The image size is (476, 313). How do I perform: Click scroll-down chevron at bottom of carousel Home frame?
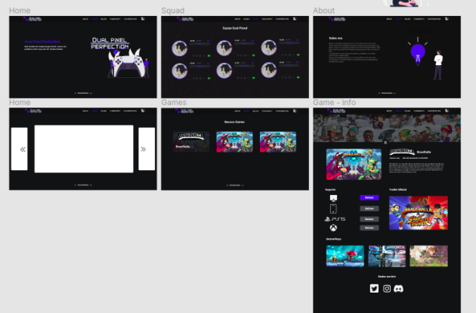(x=83, y=184)
